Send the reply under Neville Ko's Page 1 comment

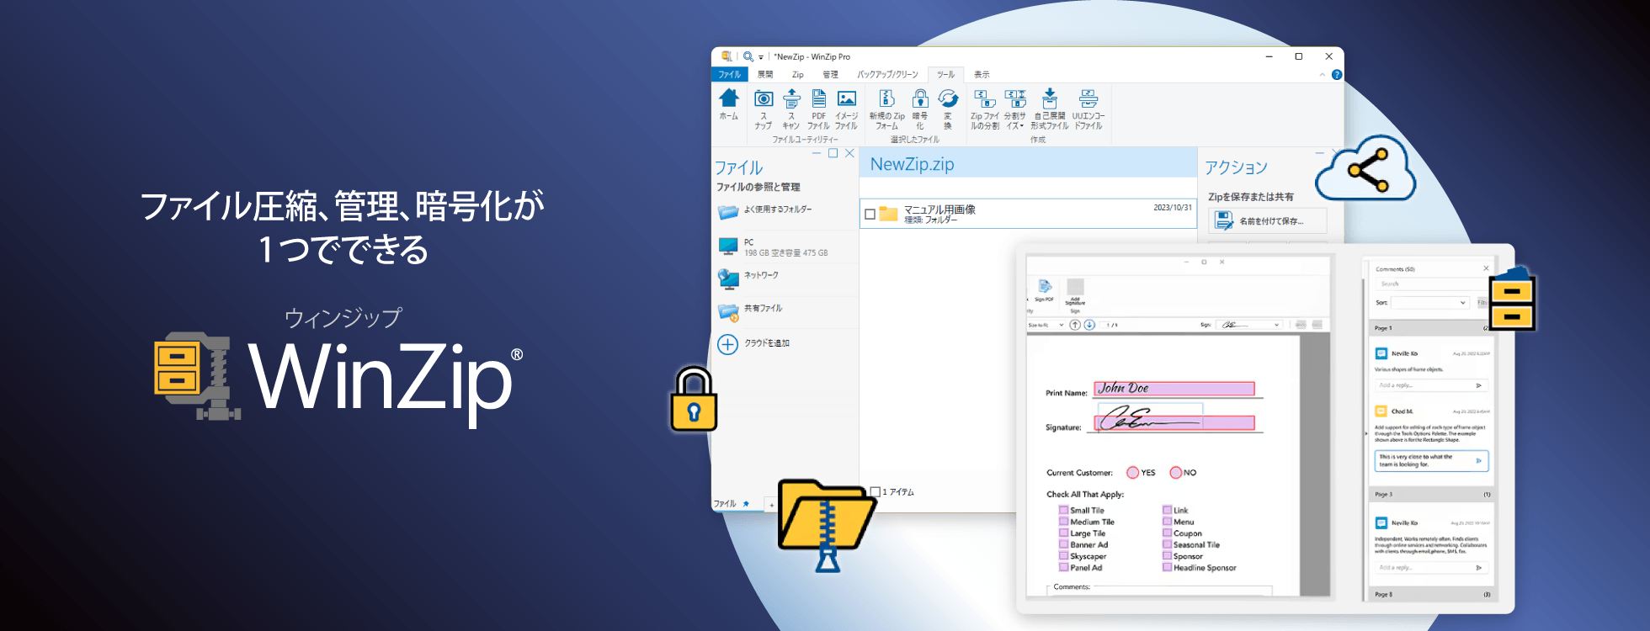click(1478, 385)
